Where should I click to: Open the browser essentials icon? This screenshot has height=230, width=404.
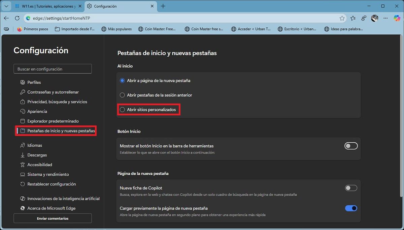point(364,18)
